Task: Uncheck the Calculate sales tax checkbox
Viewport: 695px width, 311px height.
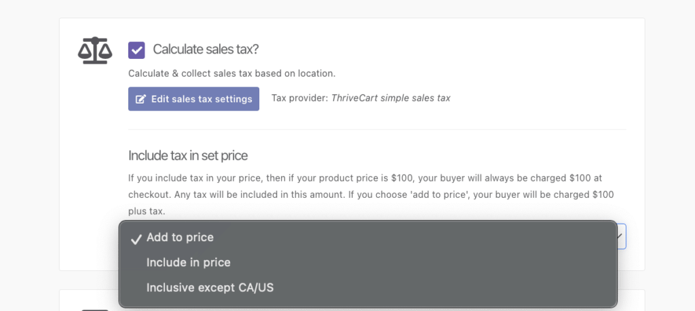Action: click(136, 49)
